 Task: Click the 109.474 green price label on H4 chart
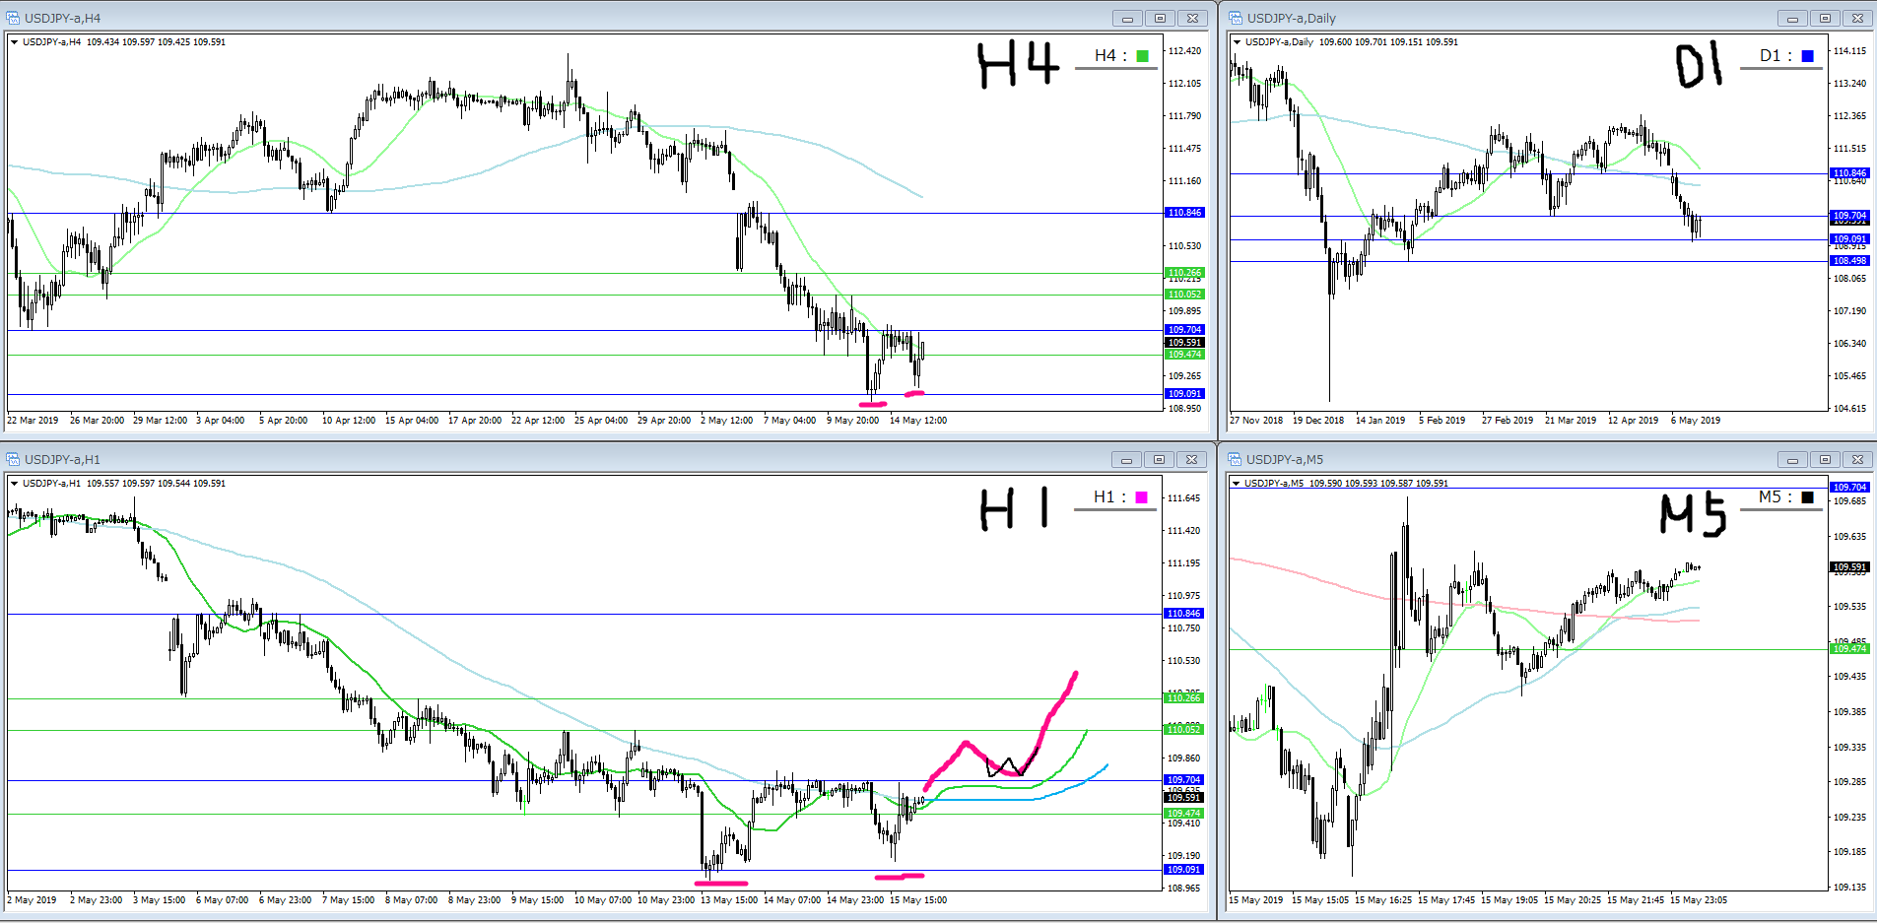[x=1184, y=355]
